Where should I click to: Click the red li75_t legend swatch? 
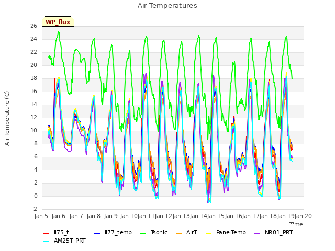[47, 233]
